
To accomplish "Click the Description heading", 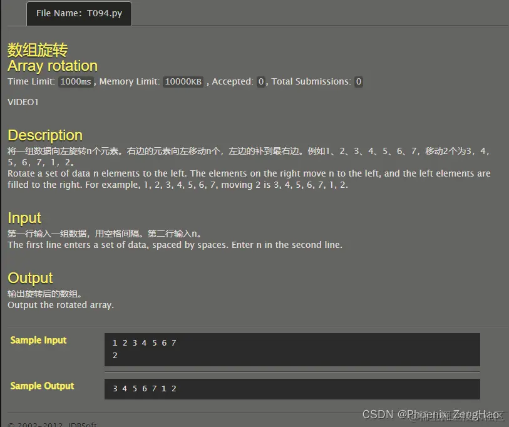I will click(45, 135).
